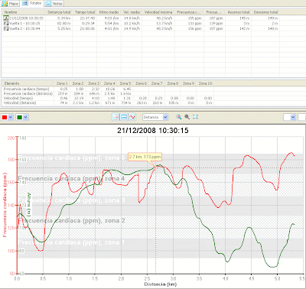Sort by the Distancia total column header
306x289 pixels.
[59, 12]
